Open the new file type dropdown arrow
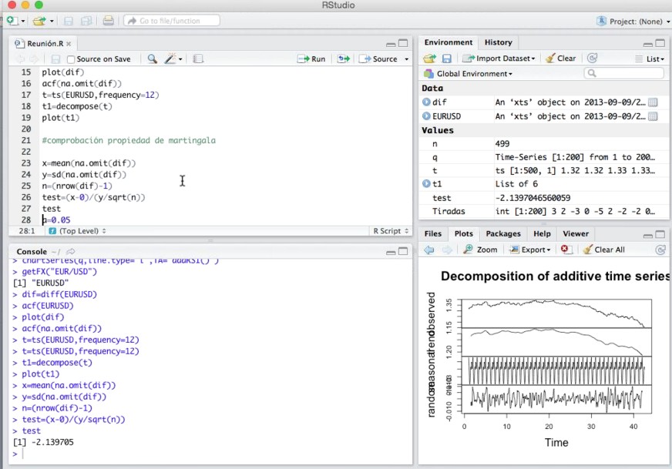Screen dimensions: 672x469 [23, 21]
